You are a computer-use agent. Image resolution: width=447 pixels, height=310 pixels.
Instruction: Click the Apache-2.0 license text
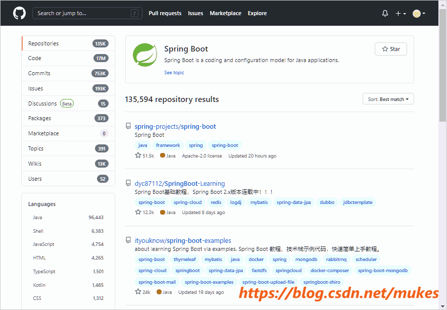click(x=202, y=156)
